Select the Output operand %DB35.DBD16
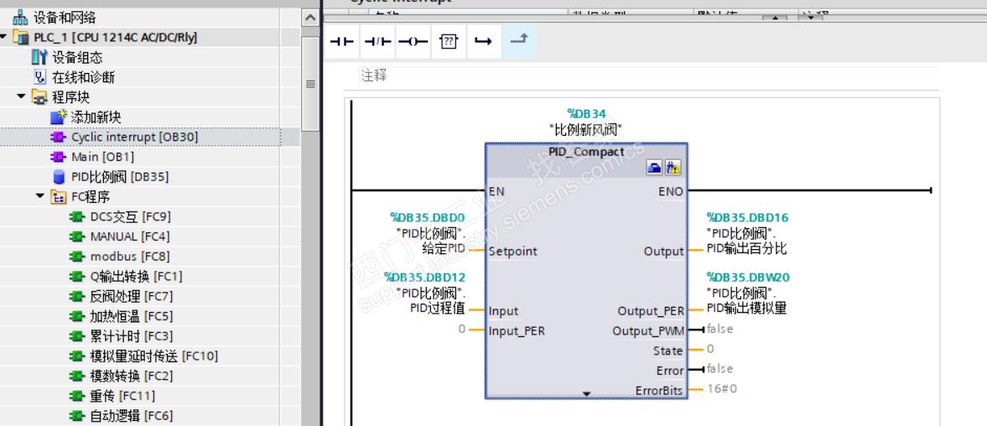Viewport: 987px width, 426px height. [x=747, y=218]
